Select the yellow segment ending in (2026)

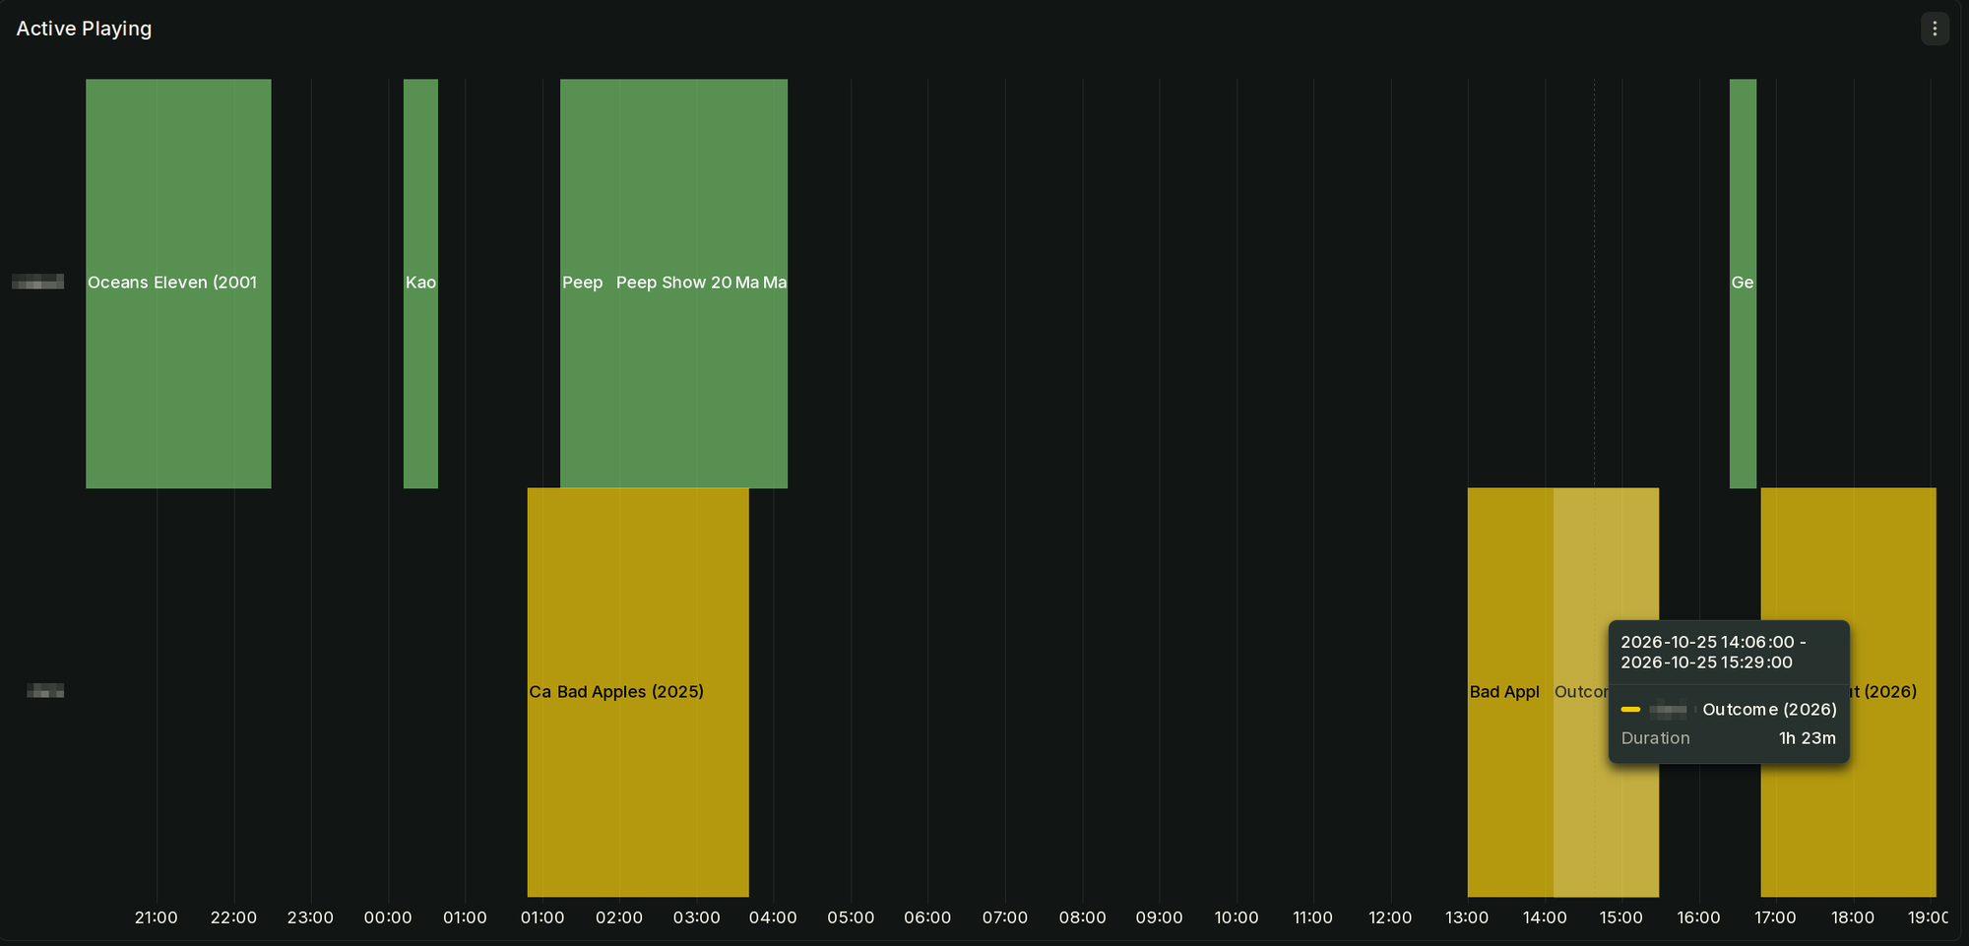[x=1848, y=692]
